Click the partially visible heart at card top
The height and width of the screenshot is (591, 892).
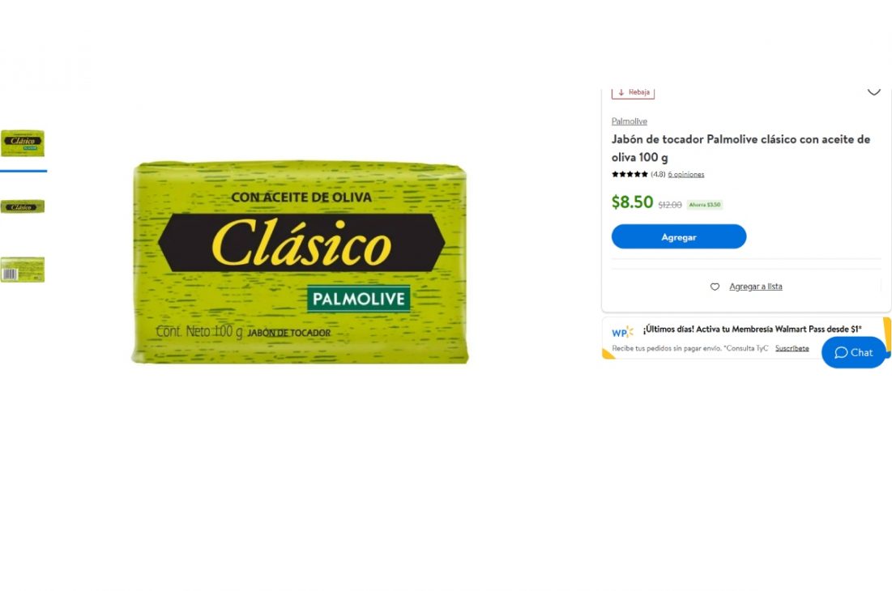click(874, 91)
